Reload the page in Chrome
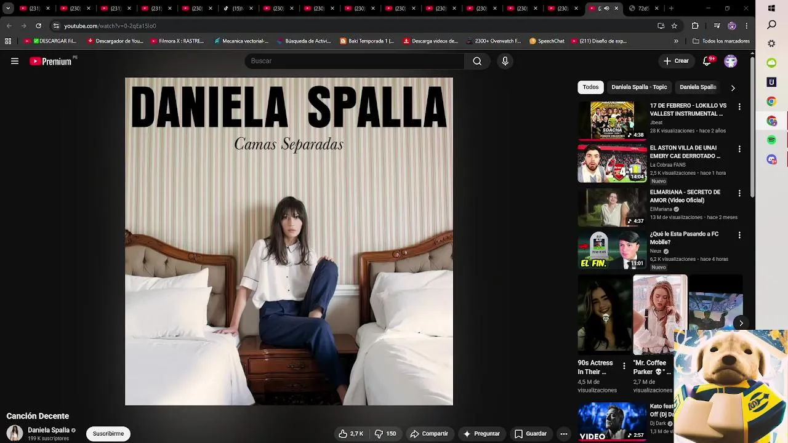The image size is (788, 443). click(38, 26)
